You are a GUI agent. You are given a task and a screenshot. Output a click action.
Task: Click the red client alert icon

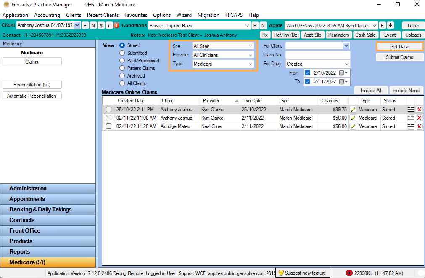(116, 26)
